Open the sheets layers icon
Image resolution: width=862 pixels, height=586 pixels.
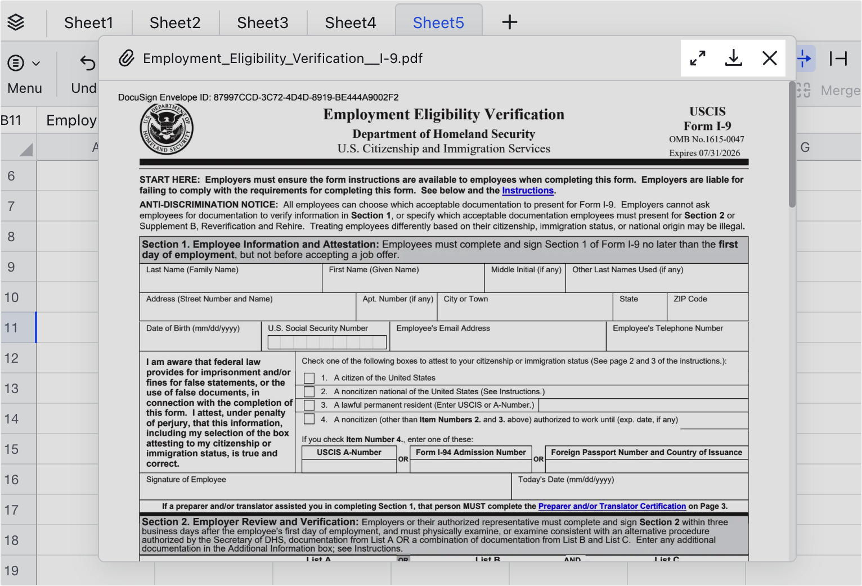pos(16,22)
